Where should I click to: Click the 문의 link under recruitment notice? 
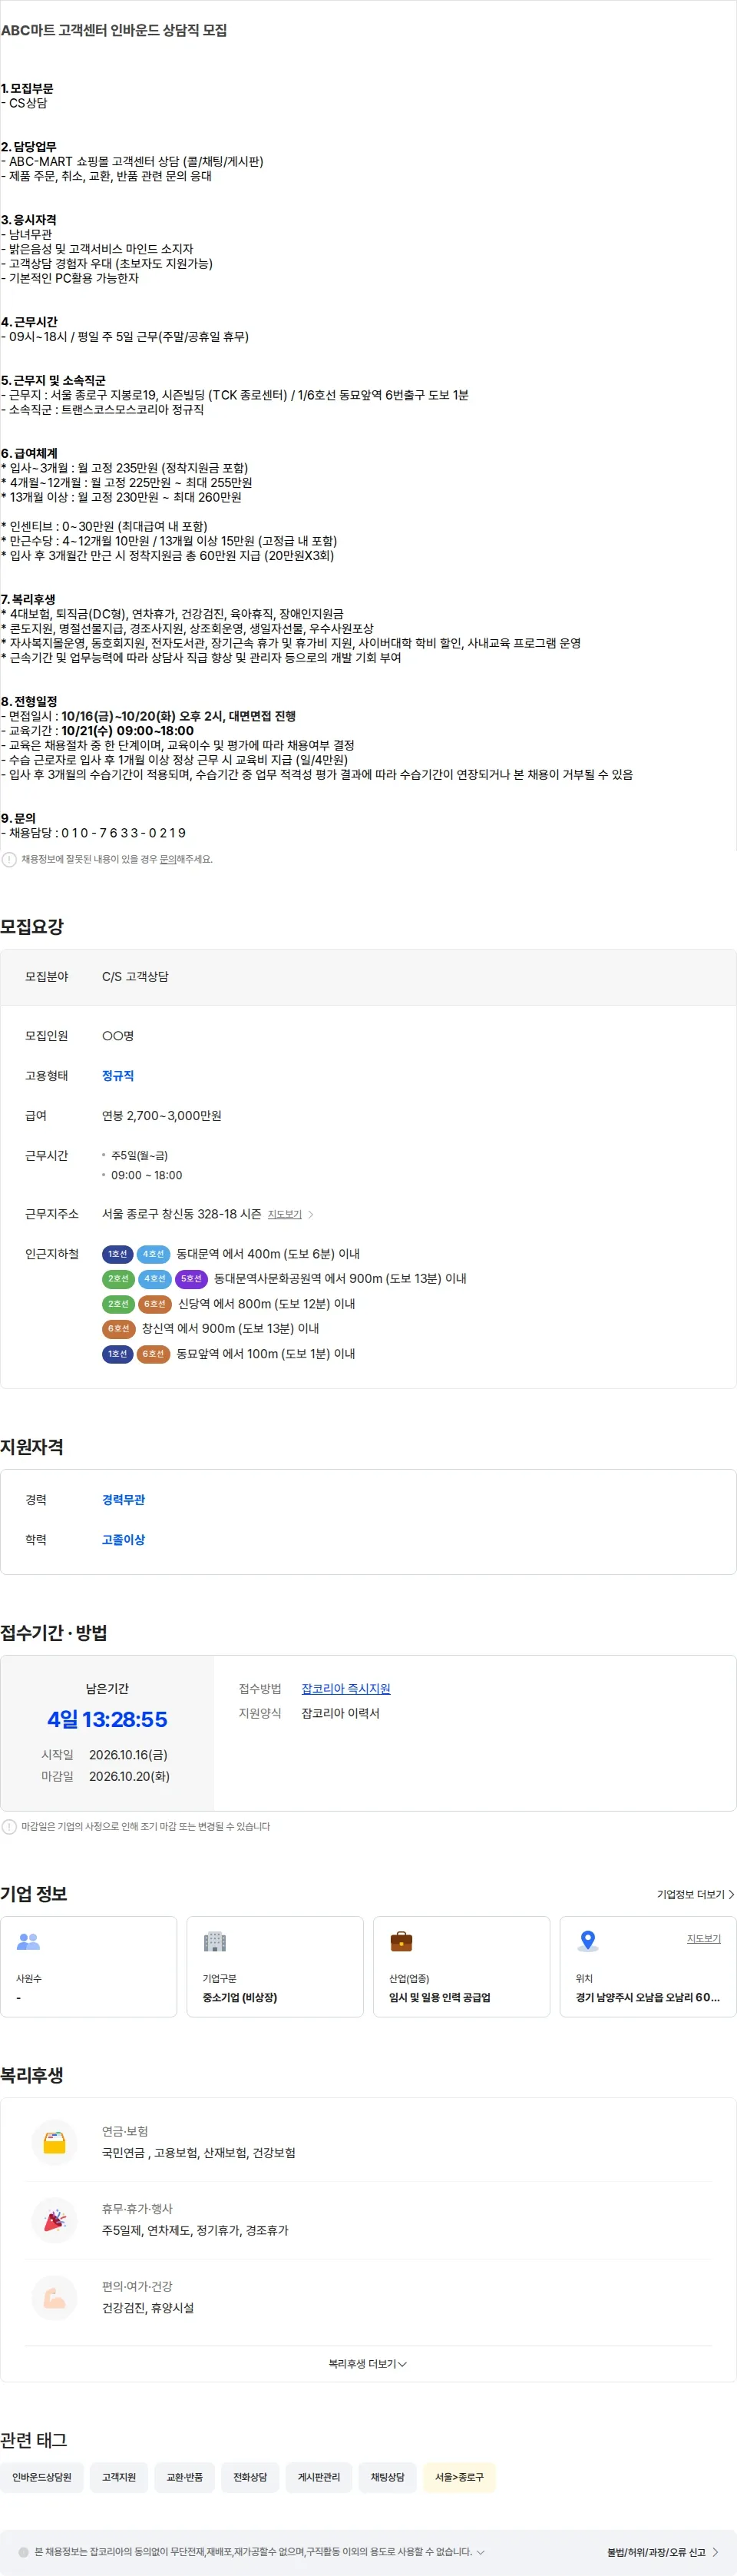click(x=168, y=859)
